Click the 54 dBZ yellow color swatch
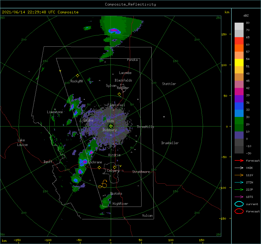Screen dimensions: 261x244 239,62
